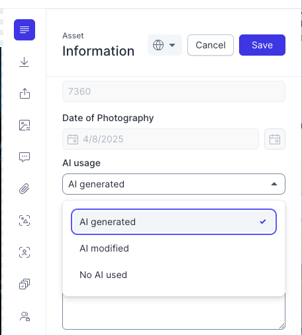Click the field containing 7360

174,91
